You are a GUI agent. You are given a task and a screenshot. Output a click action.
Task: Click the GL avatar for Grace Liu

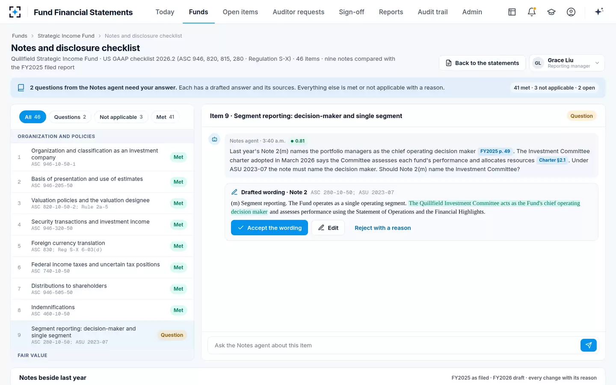(x=538, y=63)
